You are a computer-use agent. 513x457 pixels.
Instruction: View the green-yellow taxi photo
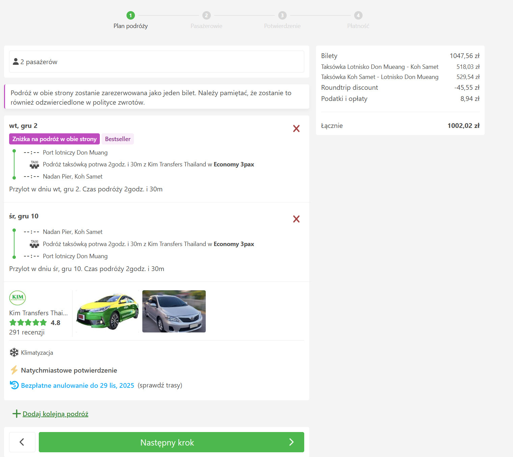(107, 312)
